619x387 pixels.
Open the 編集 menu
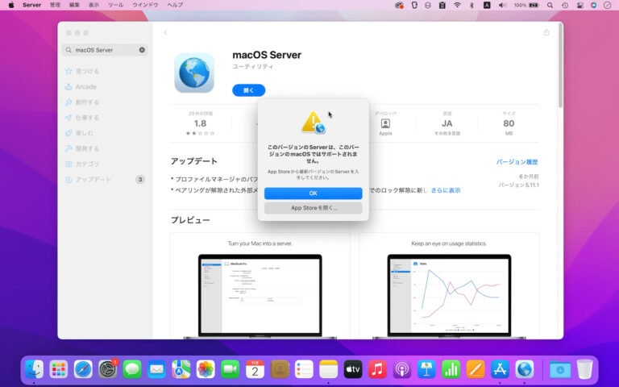[x=74, y=5]
